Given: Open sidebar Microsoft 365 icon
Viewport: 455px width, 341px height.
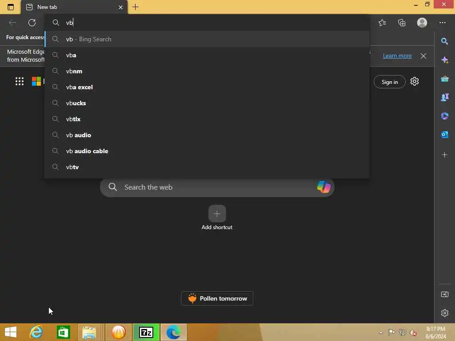Looking at the screenshot, I should click(444, 116).
